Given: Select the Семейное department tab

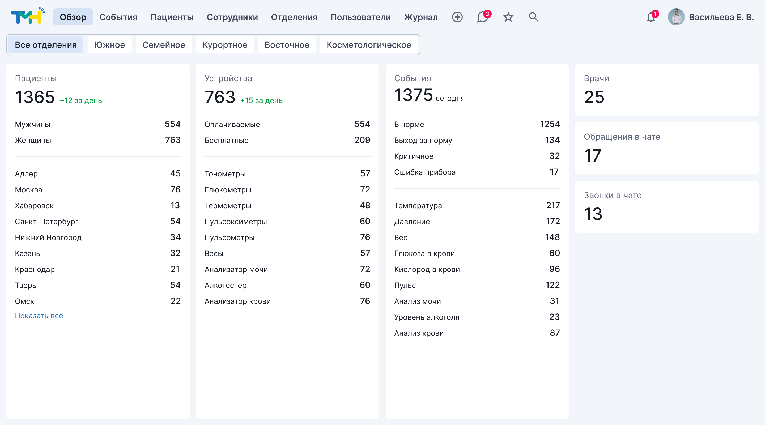Looking at the screenshot, I should [164, 45].
